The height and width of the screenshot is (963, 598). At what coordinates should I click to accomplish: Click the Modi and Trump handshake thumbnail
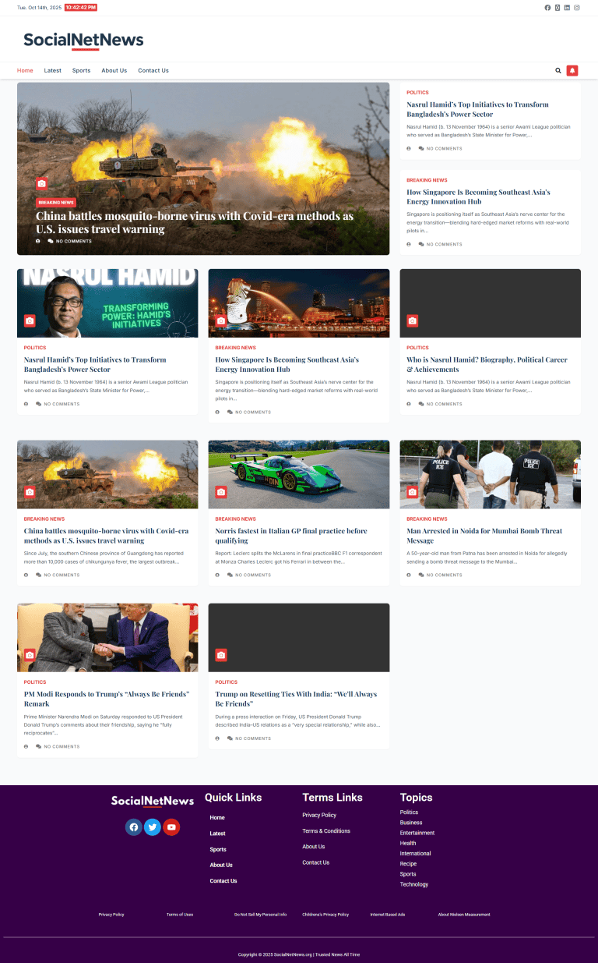pyautogui.click(x=107, y=637)
